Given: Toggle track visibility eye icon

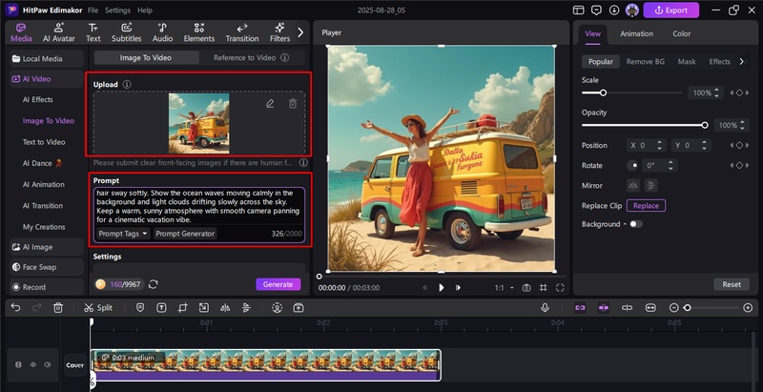Looking at the screenshot, I should click(x=33, y=364).
